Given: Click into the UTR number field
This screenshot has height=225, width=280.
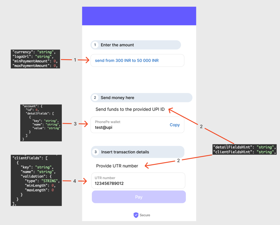Looking at the screenshot, I should (138, 180).
